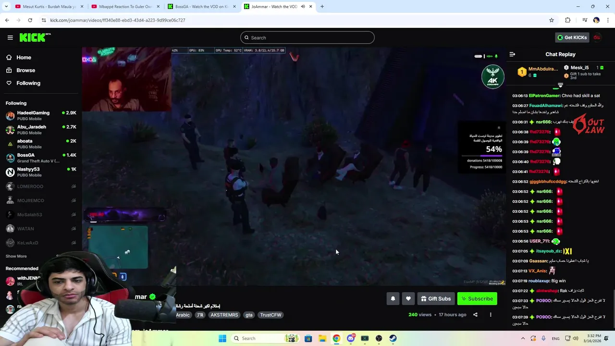
Task: Show hidden system tray icons
Action: point(523,338)
